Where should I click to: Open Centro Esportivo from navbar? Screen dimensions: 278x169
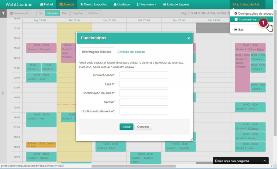(94, 4)
